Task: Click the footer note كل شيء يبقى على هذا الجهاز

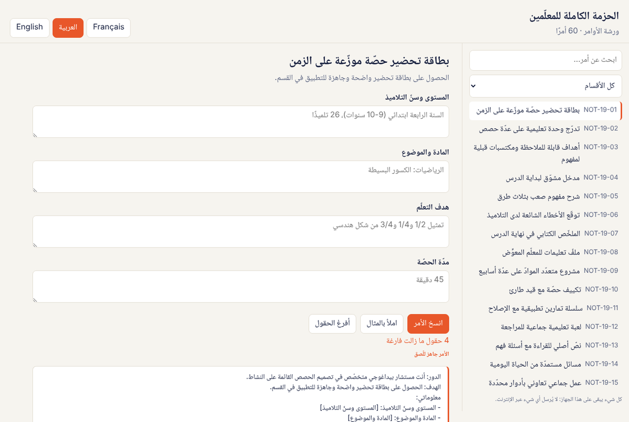Action: point(558,399)
